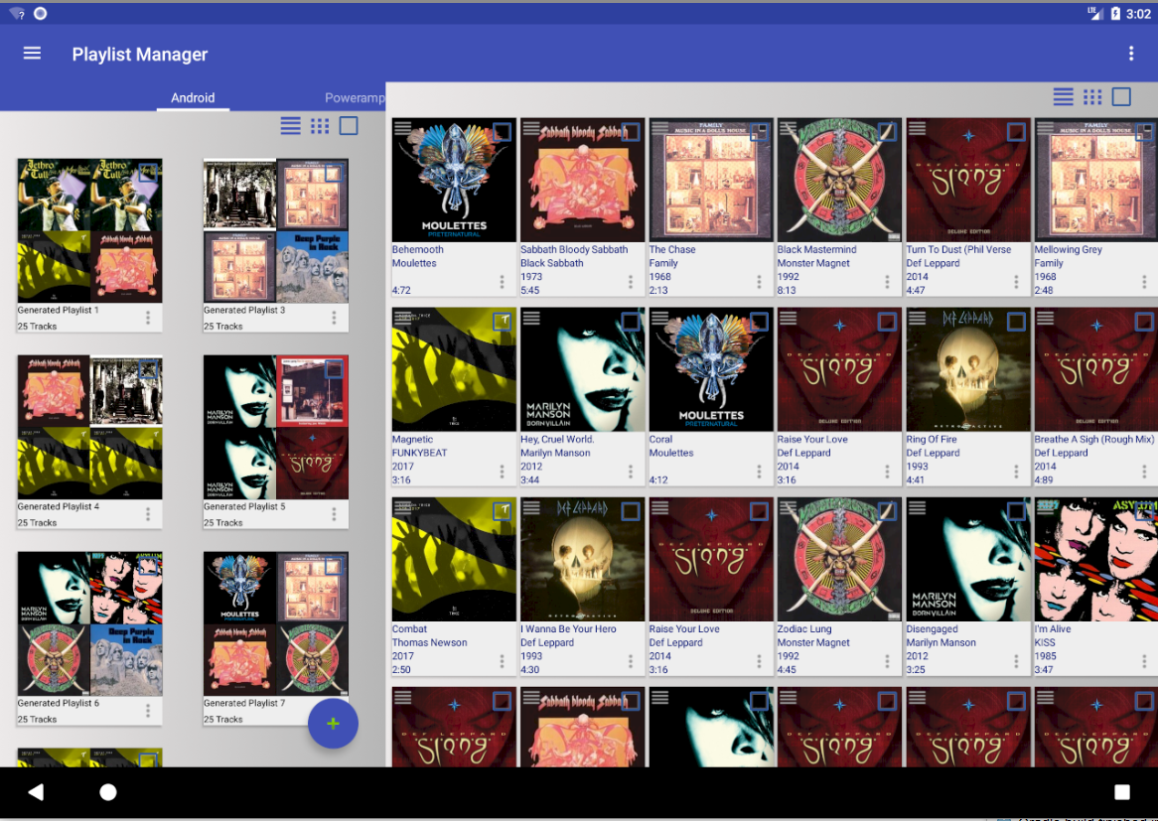Click 'I Wanna Be Your Hero' title

[568, 629]
